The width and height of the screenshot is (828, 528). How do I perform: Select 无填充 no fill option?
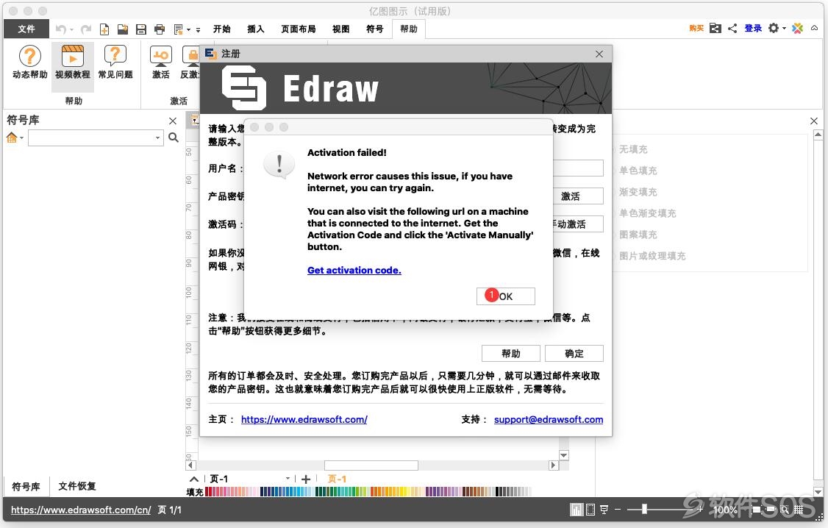point(633,149)
